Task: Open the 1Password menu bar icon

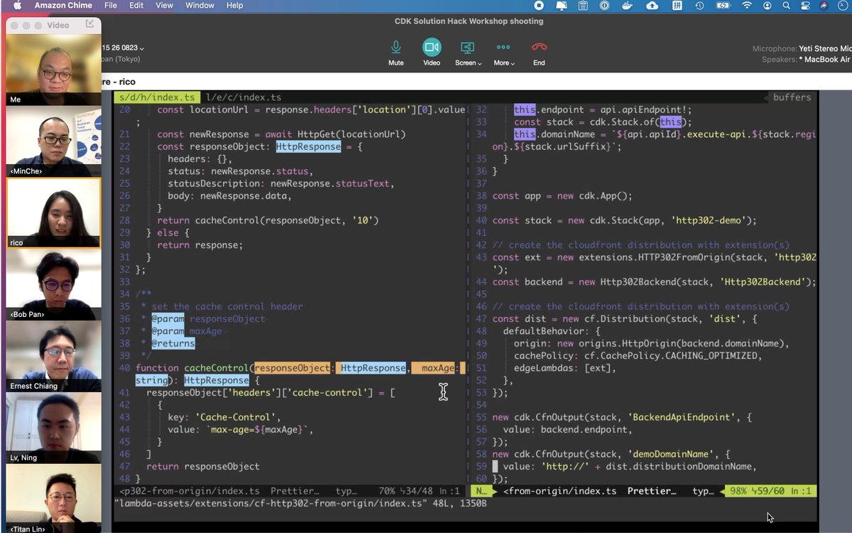Action: coord(605,6)
